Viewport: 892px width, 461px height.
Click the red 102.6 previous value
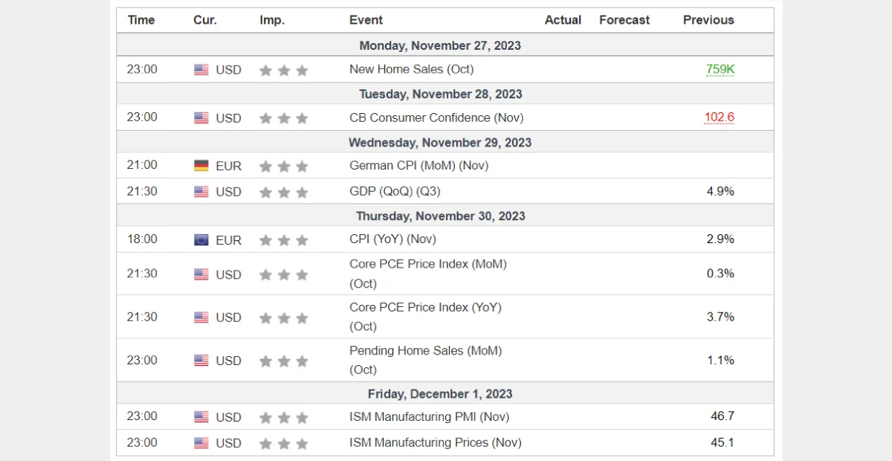(719, 117)
